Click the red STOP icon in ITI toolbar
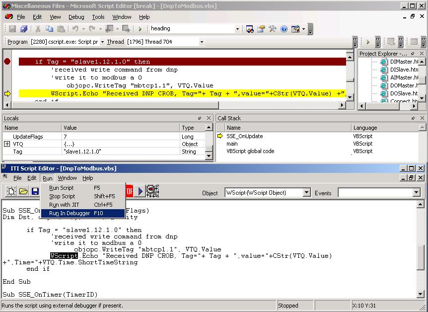 coord(130,191)
